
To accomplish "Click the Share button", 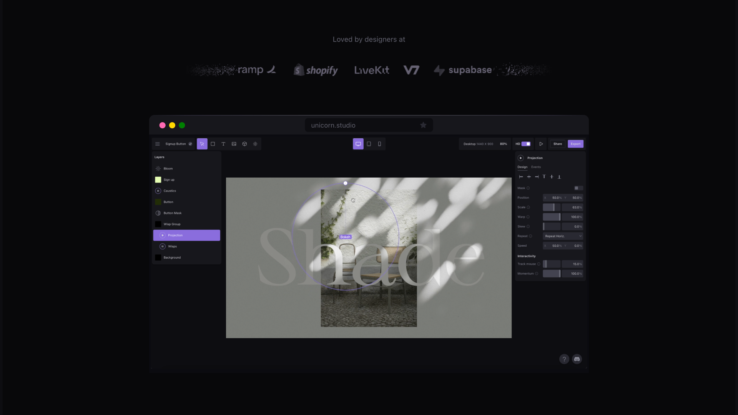I will coord(557,144).
